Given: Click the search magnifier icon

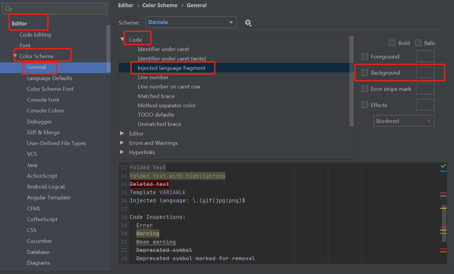Looking at the screenshot, I should (x=8, y=9).
